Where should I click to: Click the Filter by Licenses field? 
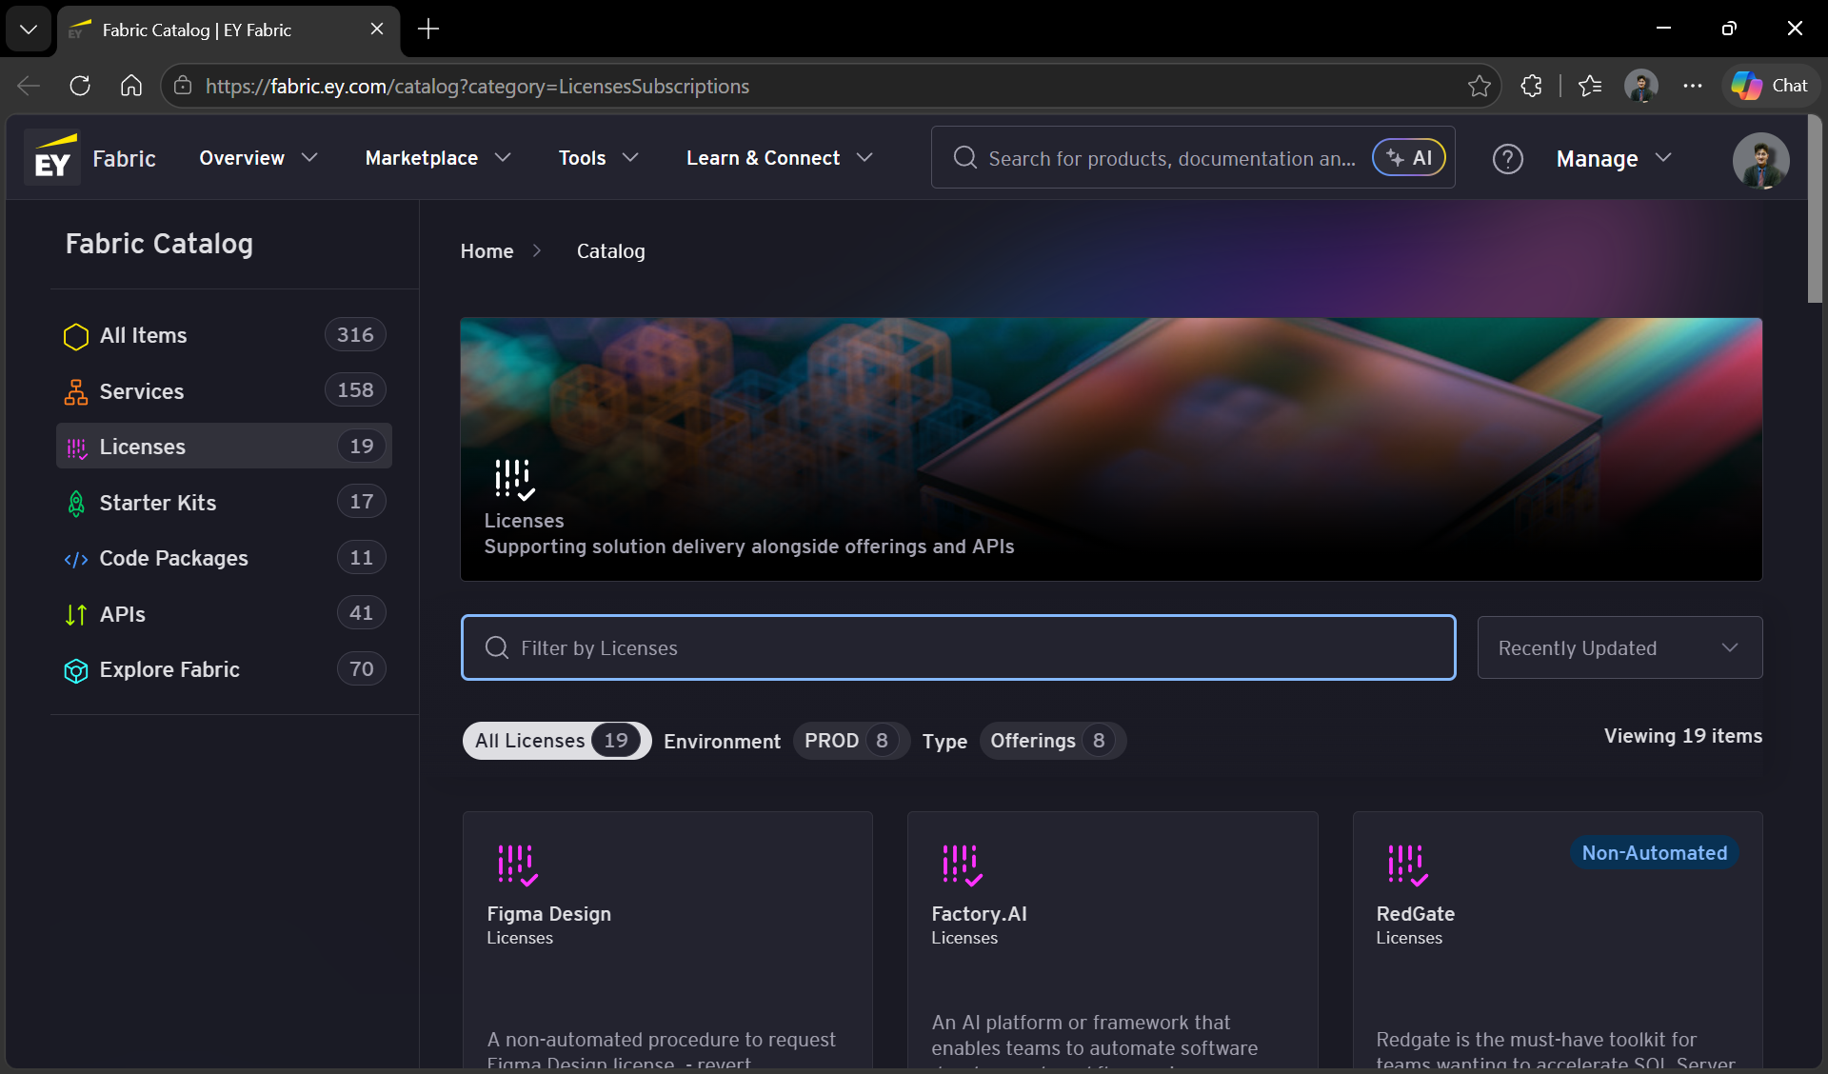coord(958,647)
